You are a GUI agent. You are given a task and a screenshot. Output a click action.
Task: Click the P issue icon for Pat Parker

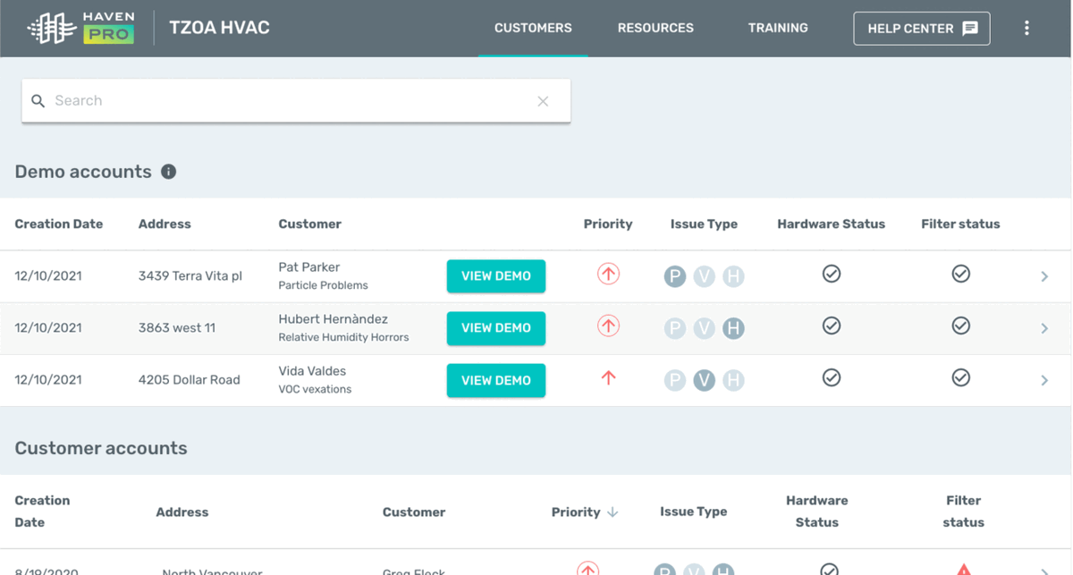coord(675,276)
